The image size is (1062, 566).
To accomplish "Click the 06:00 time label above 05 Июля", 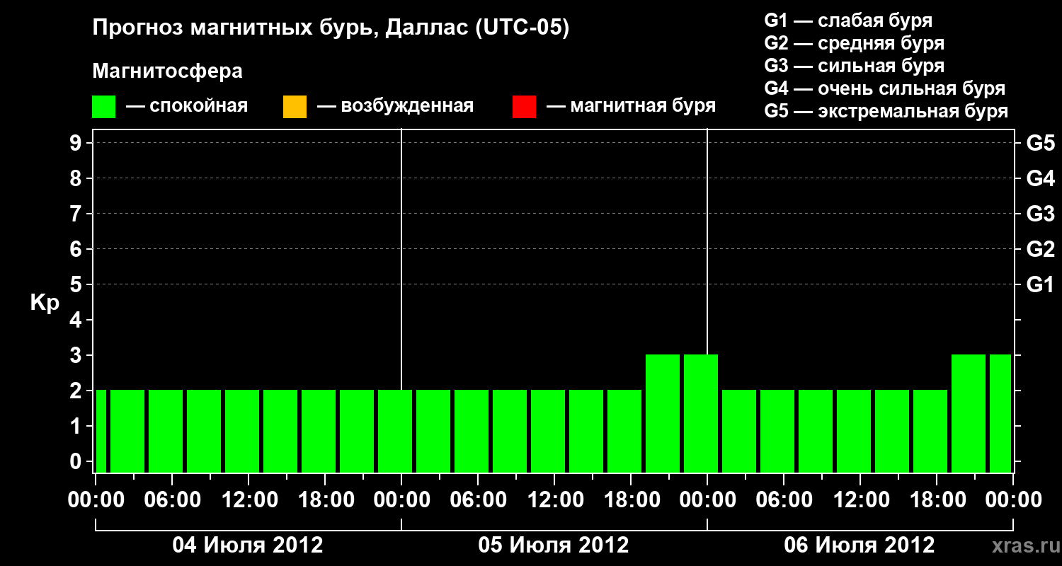I will pyautogui.click(x=479, y=499).
